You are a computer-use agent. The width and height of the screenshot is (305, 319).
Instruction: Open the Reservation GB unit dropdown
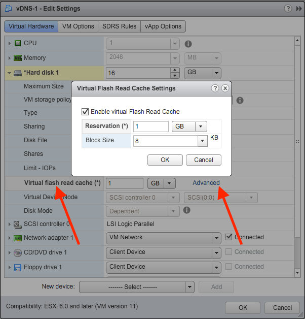[x=189, y=126]
